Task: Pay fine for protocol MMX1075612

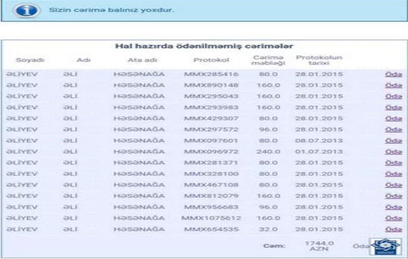Action: coord(393,219)
